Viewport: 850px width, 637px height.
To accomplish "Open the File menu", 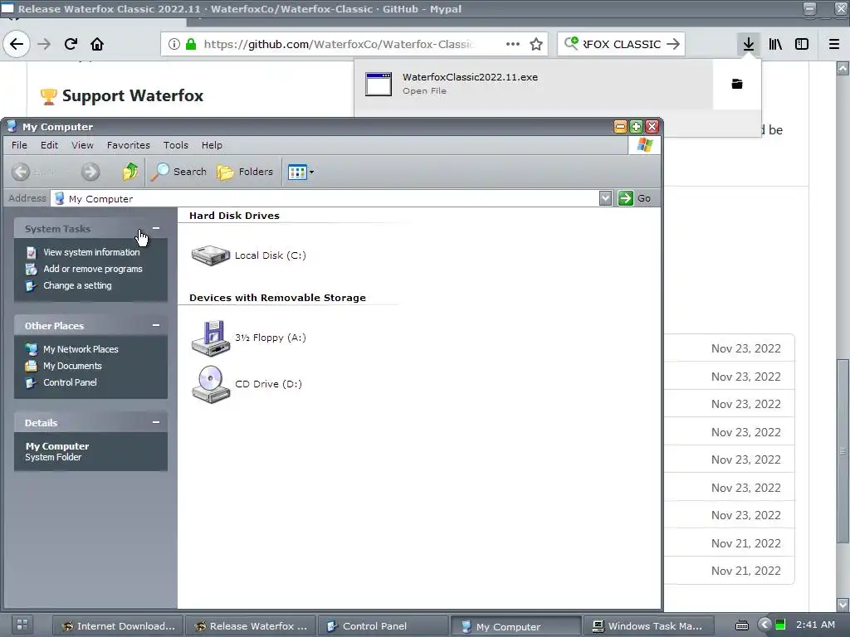I will click(19, 145).
